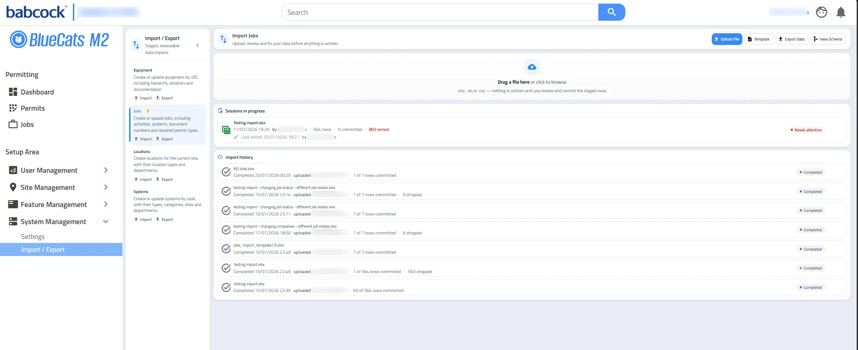This screenshot has width=858, height=350.
Task: Click the Import history clock icon
Action: (220, 157)
